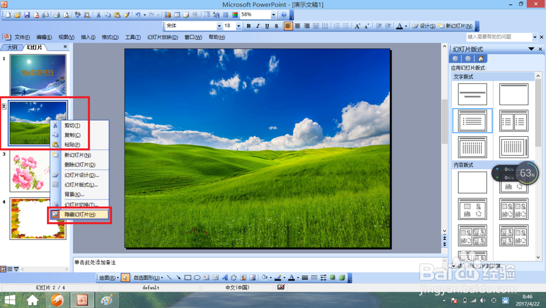The image size is (546, 308).
Task: Click the 设计(S) design button
Action: click(x=424, y=26)
